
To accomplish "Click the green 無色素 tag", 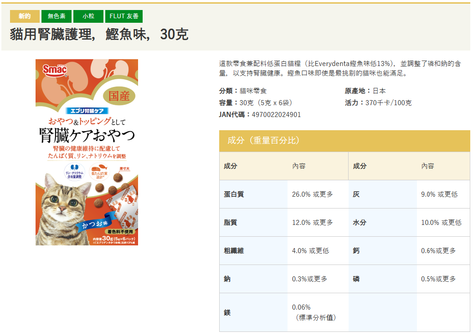I will point(57,16).
